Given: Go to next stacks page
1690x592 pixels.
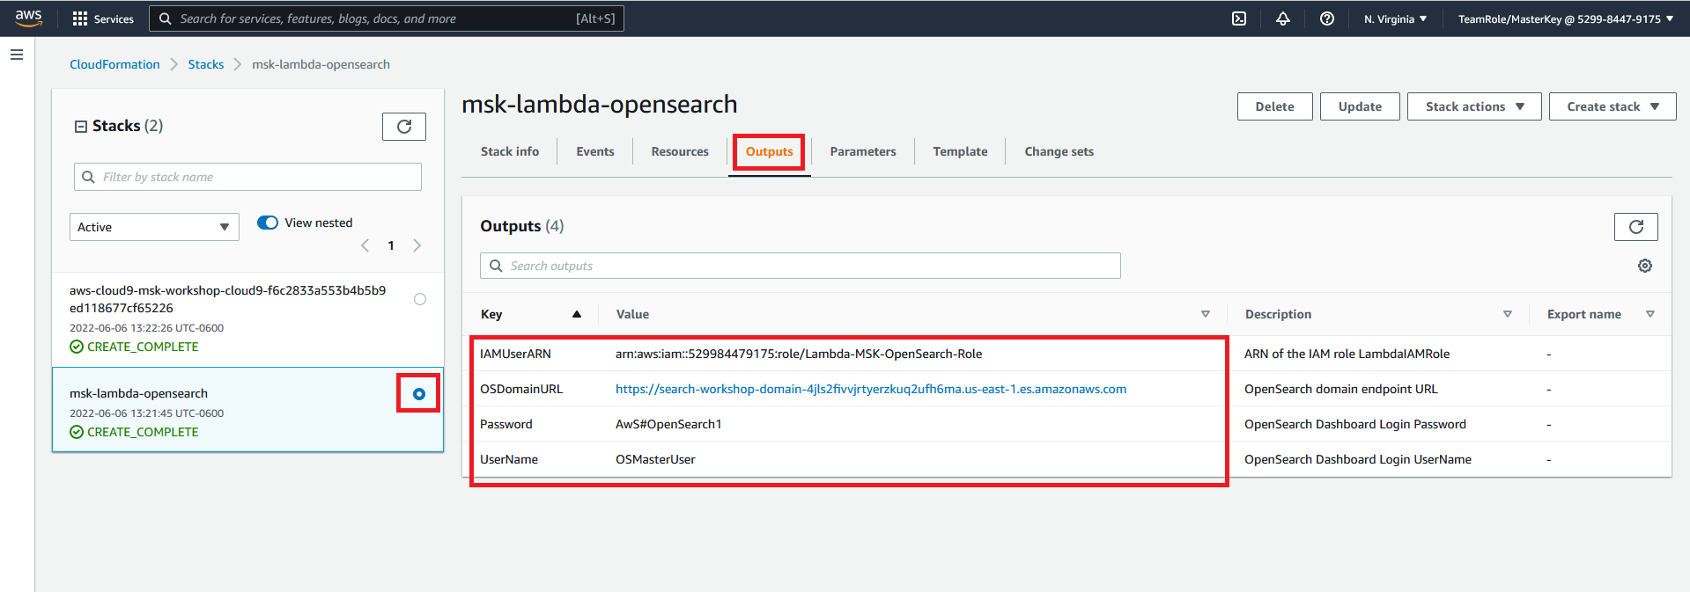Looking at the screenshot, I should point(417,245).
